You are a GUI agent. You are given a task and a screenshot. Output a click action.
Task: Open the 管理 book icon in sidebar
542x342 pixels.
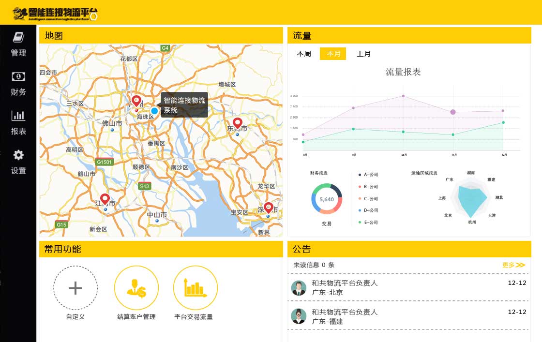point(18,38)
